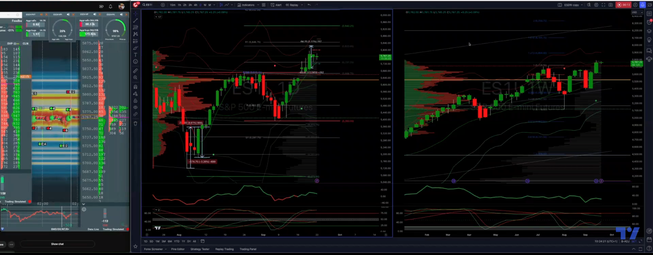Open the emoji icons tool
This screenshot has width=653, height=255.
(x=135, y=62)
